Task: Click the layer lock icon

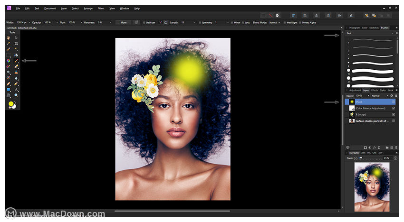Action: [x=396, y=96]
